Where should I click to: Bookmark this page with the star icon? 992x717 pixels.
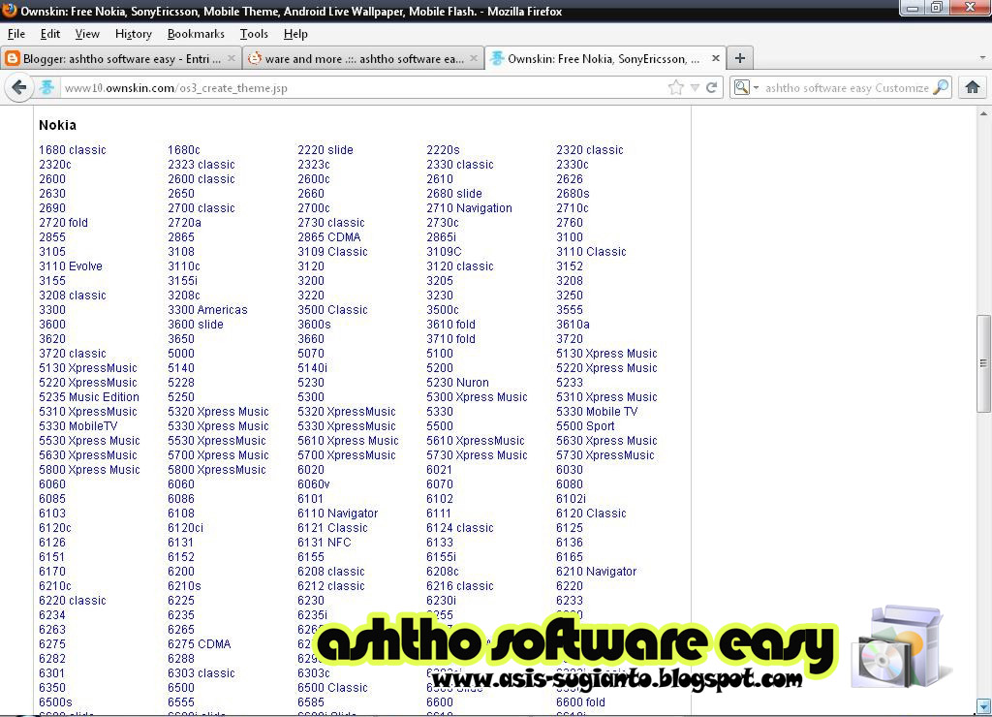coord(677,86)
